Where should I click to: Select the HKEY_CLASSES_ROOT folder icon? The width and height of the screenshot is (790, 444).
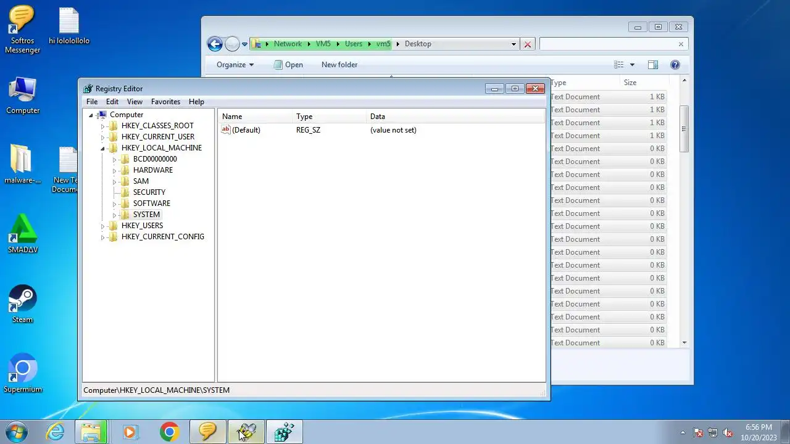[113, 126]
